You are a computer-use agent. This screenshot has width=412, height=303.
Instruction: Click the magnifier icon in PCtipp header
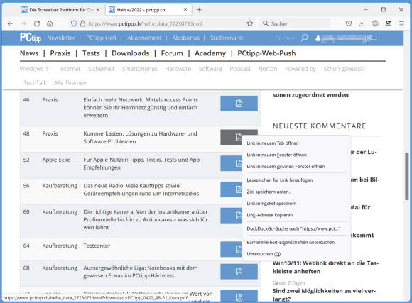coord(304,38)
